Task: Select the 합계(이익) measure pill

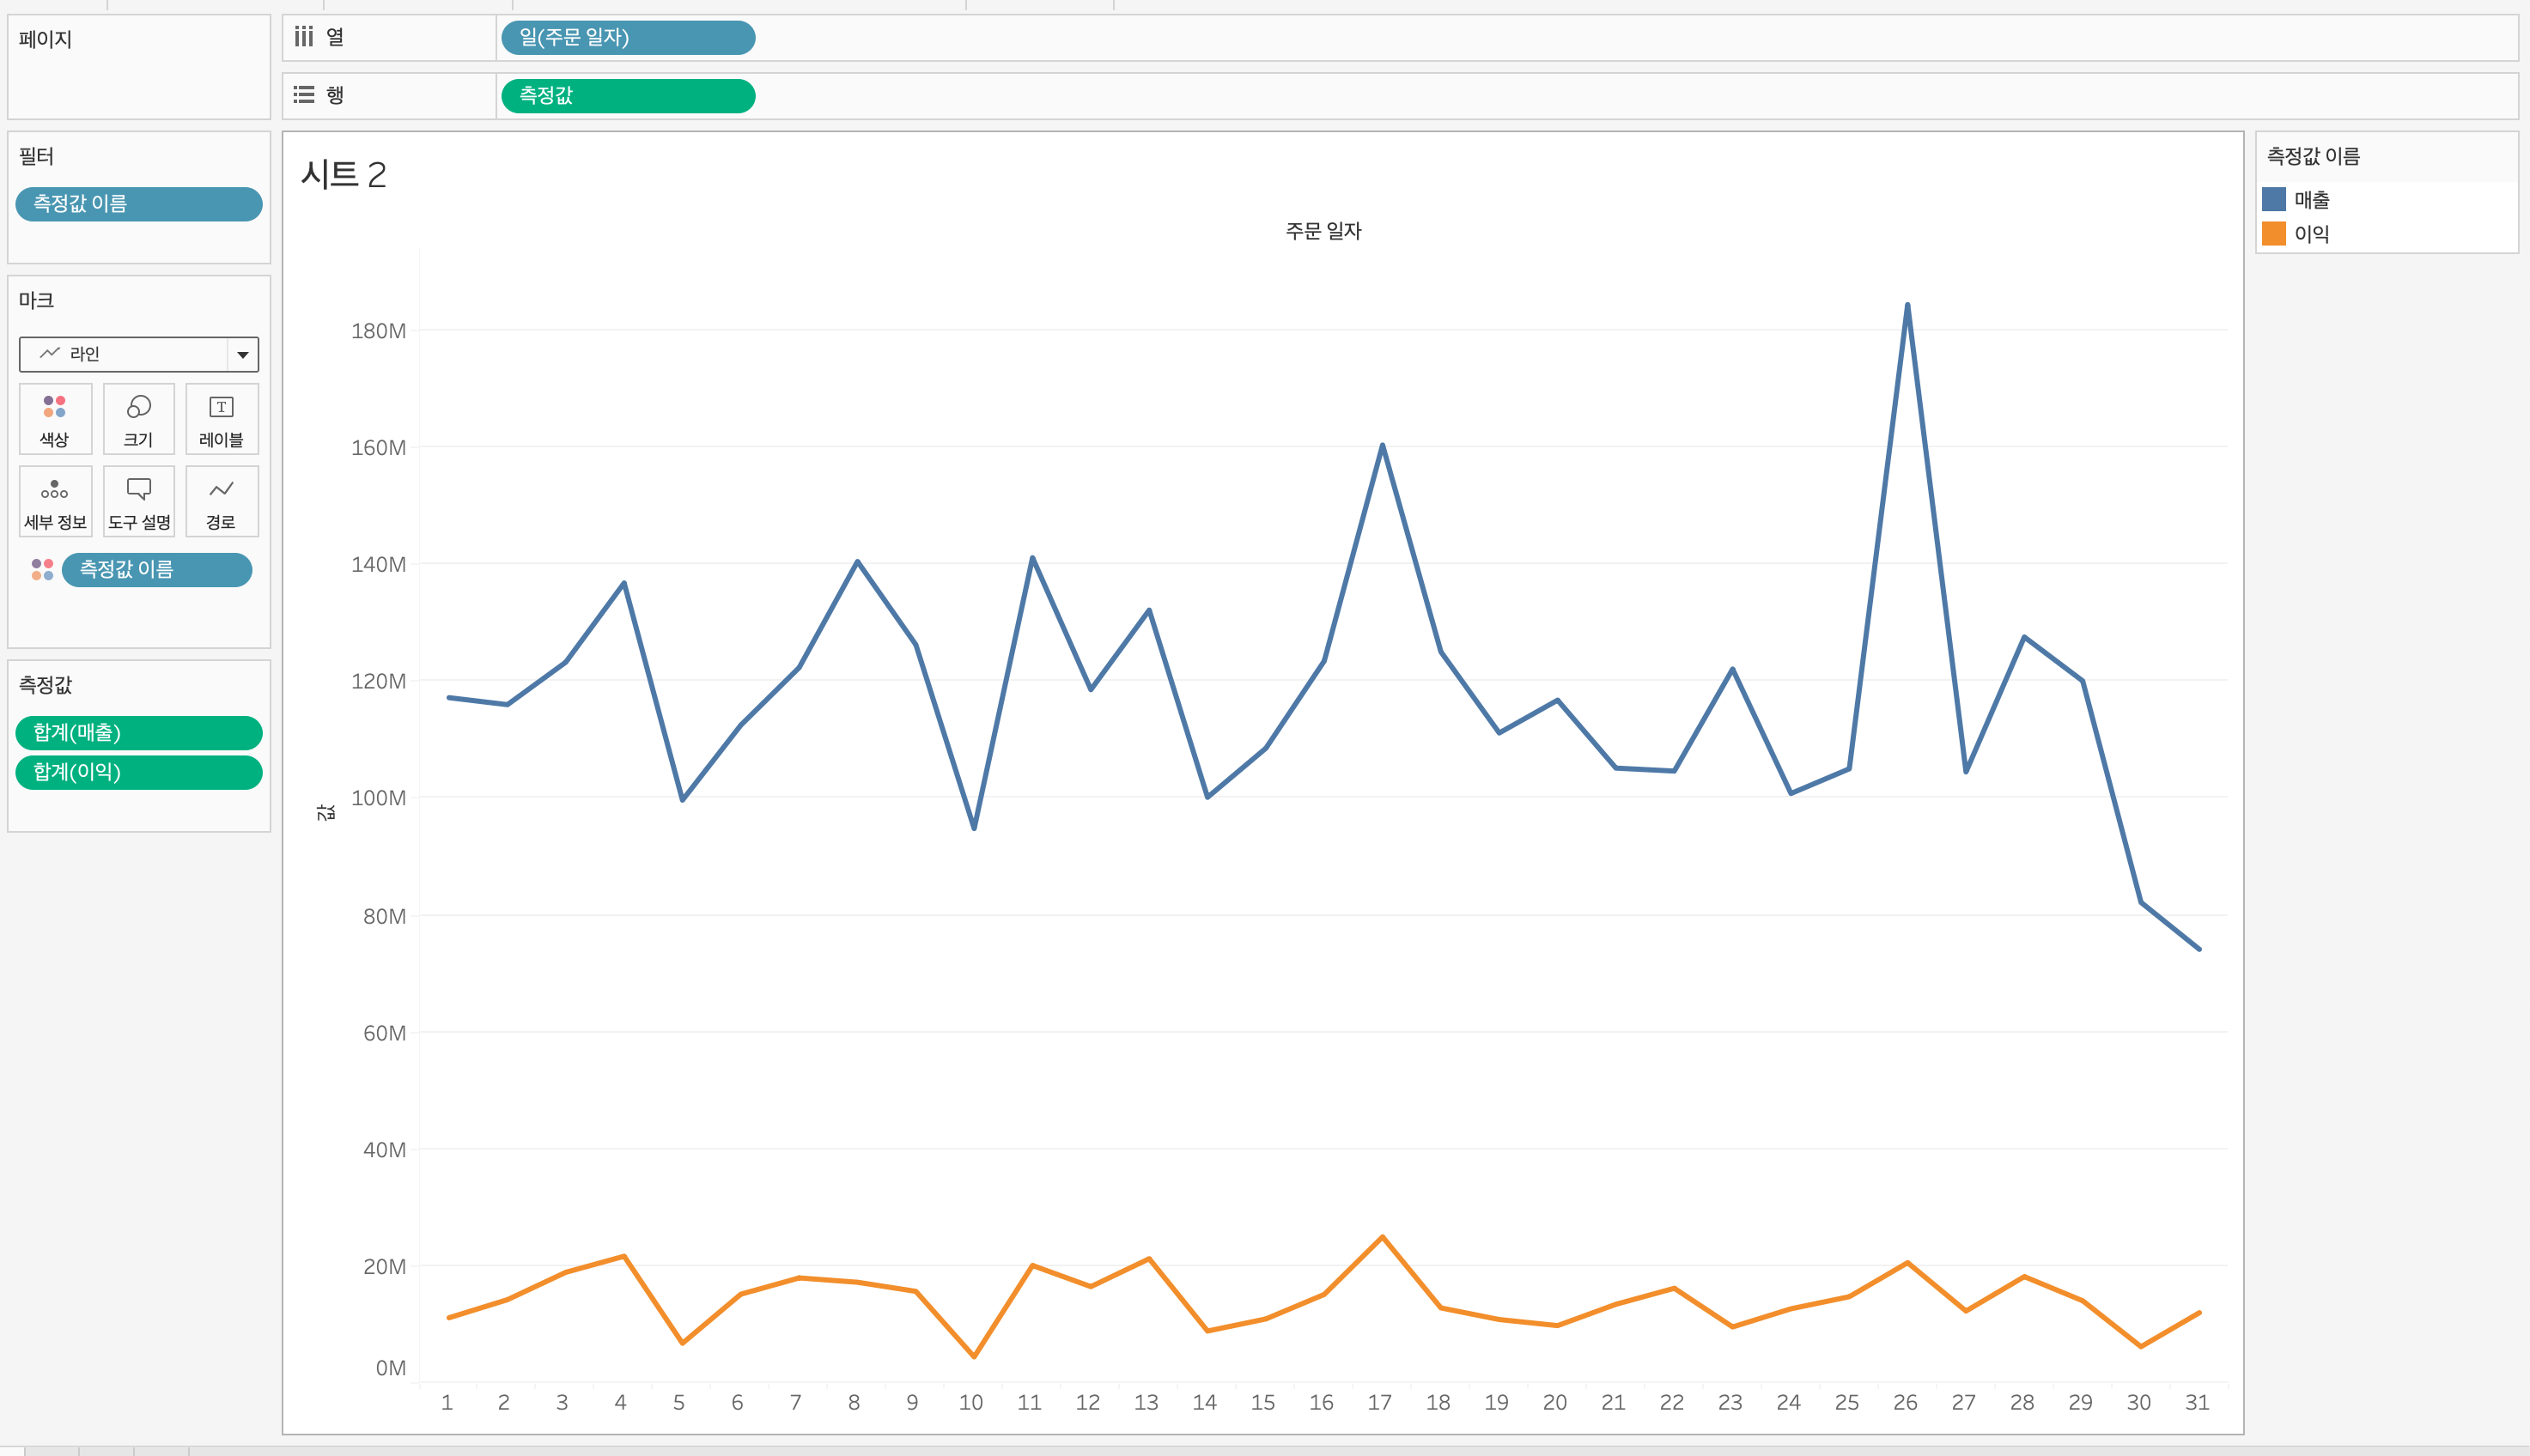Action: pyautogui.click(x=138, y=772)
